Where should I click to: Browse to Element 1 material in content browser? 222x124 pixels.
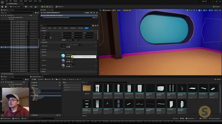[69, 62]
